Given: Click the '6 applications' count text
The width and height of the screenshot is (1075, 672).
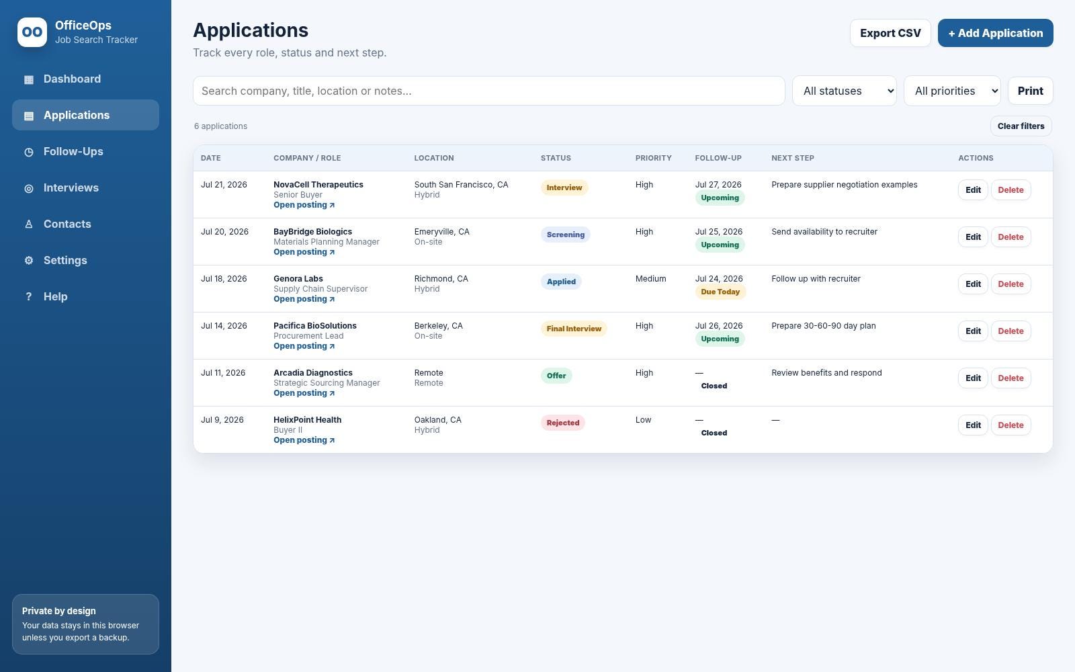Looking at the screenshot, I should pos(220,126).
